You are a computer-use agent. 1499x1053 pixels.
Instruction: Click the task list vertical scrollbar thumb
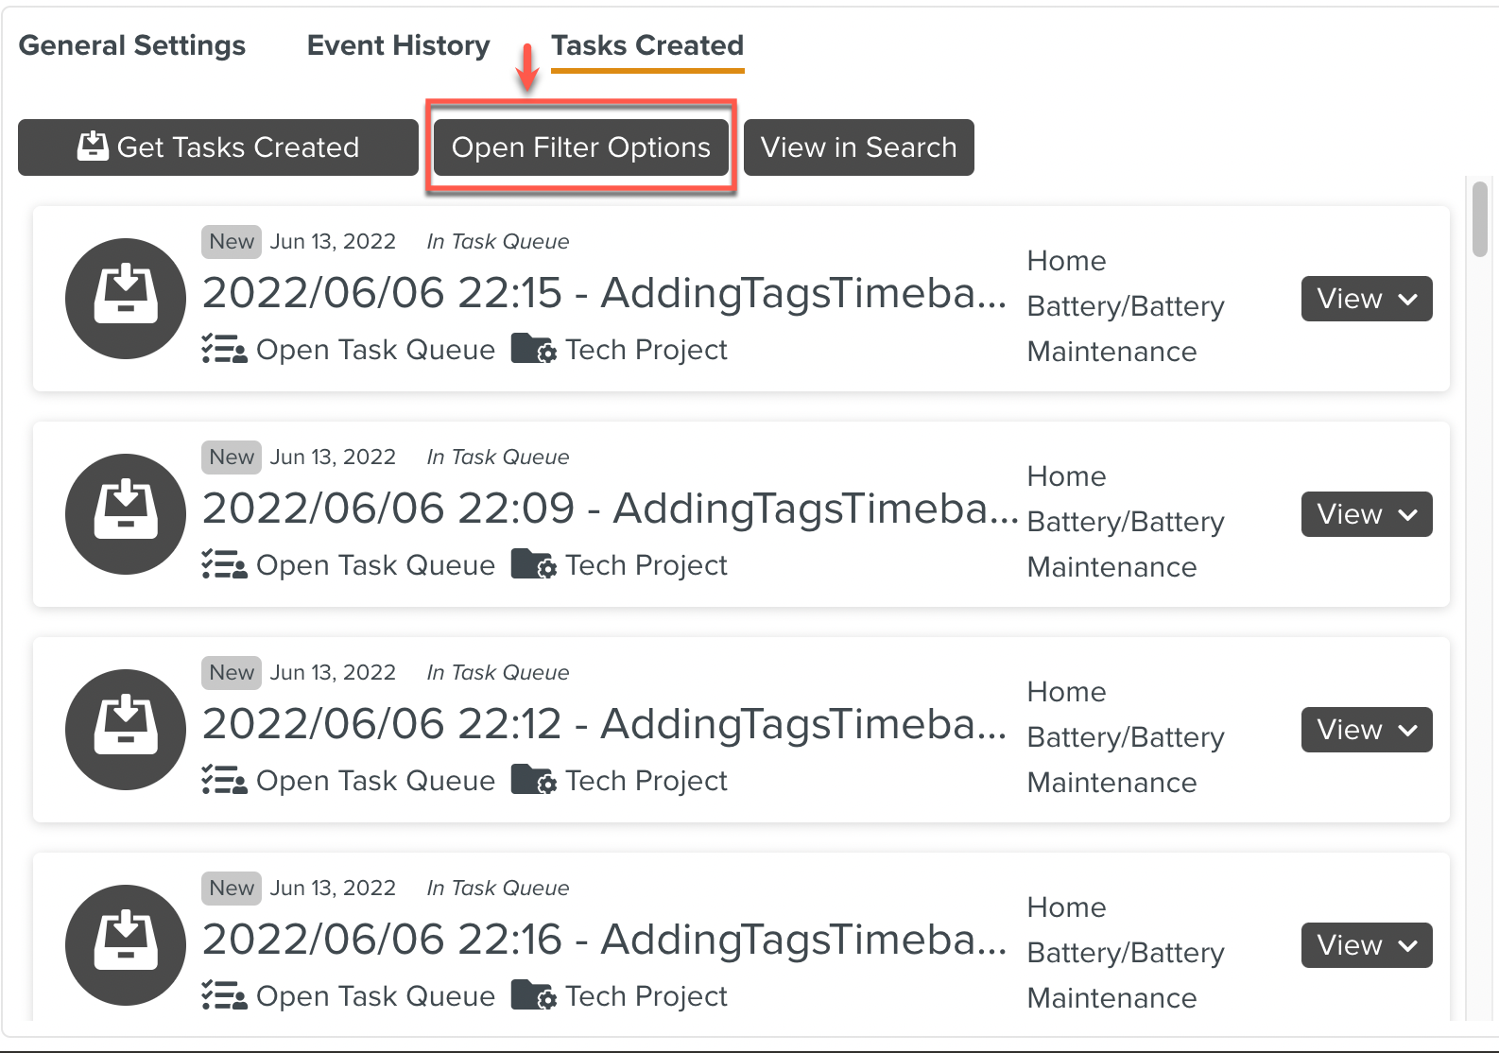[x=1479, y=219]
